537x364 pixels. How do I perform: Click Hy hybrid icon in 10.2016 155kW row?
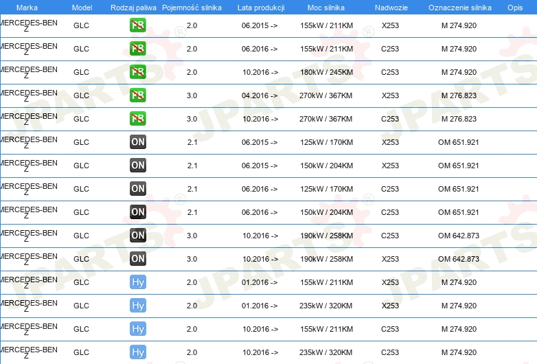pos(137,329)
